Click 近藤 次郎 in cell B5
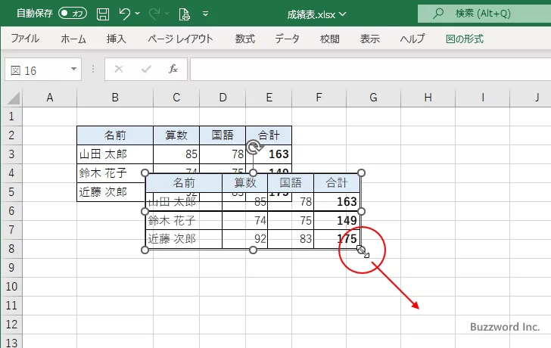This screenshot has width=551, height=348. point(103,191)
